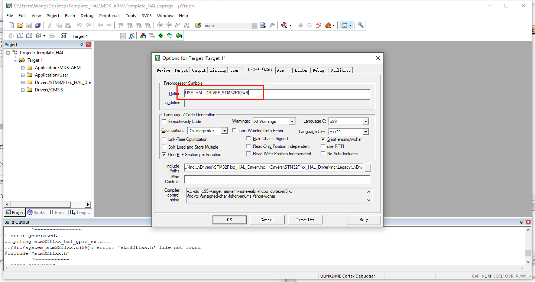Screen dimensions: 535x282
Task: Open a file using the folder icon
Action: (20, 25)
